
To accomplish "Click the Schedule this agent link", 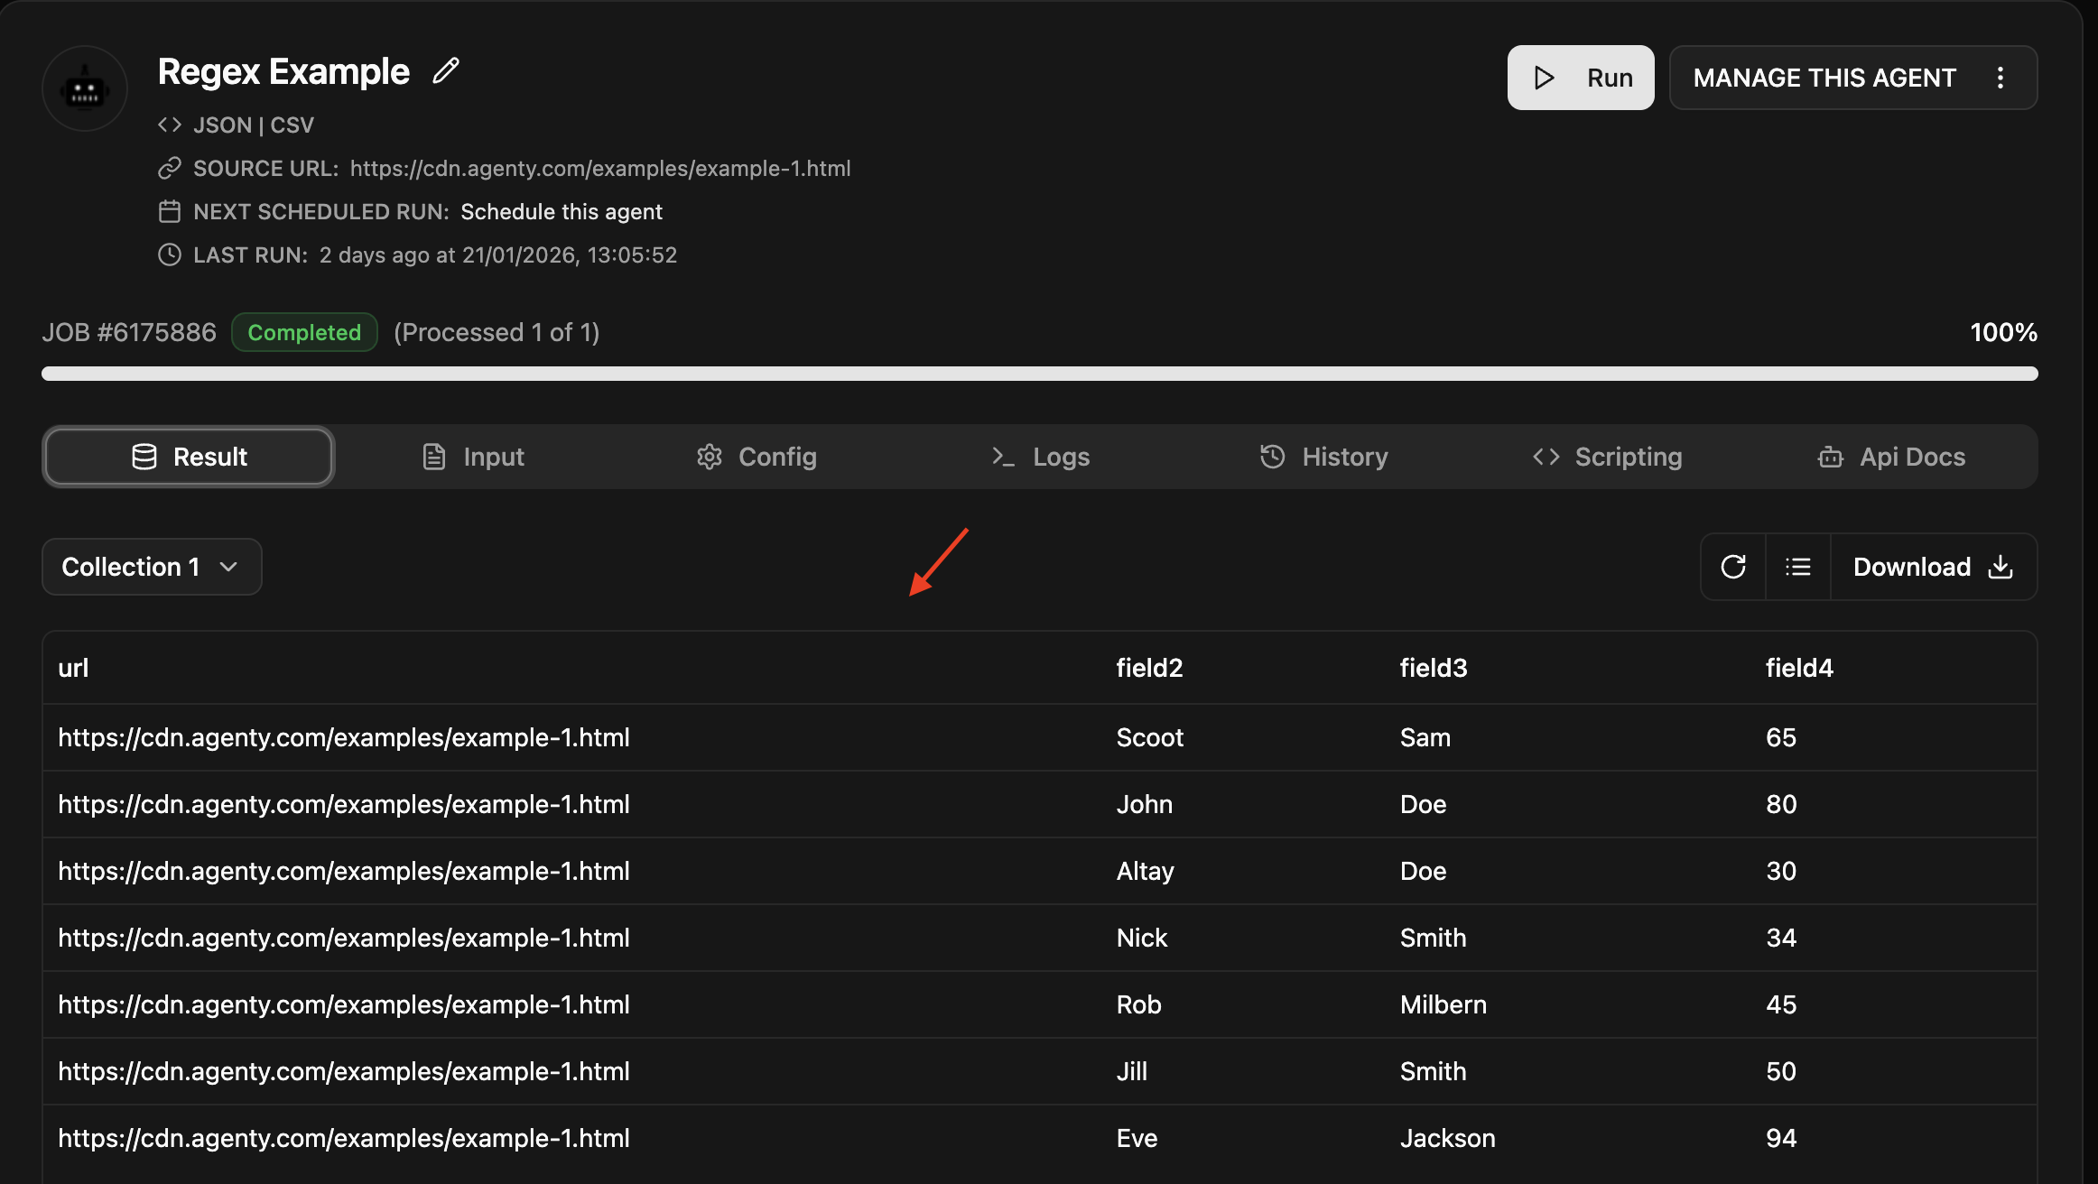I will click(x=561, y=212).
